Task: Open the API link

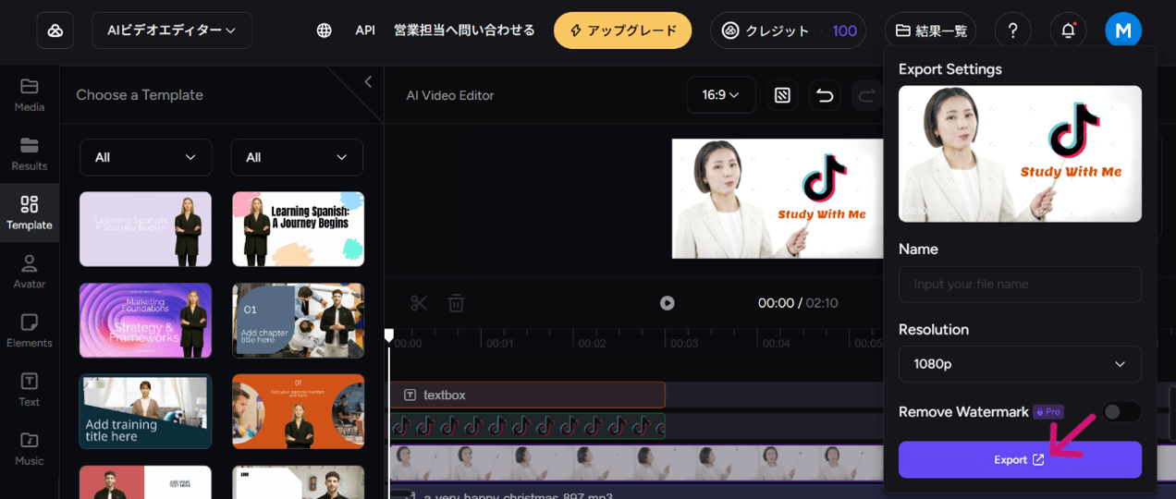Action: [x=365, y=30]
